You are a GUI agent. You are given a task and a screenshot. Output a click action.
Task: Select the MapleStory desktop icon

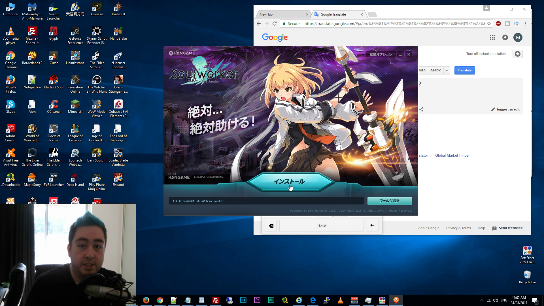[32, 180]
